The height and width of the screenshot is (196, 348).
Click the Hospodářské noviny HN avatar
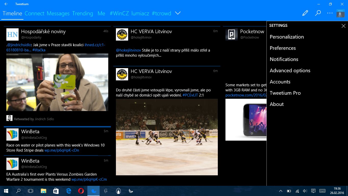(12, 34)
